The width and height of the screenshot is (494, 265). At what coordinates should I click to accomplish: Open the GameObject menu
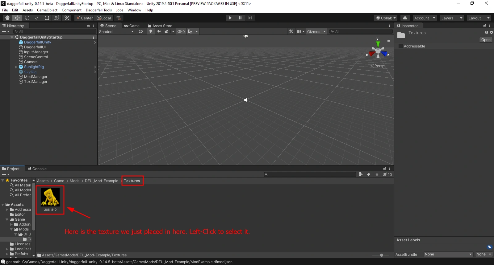pos(47,10)
